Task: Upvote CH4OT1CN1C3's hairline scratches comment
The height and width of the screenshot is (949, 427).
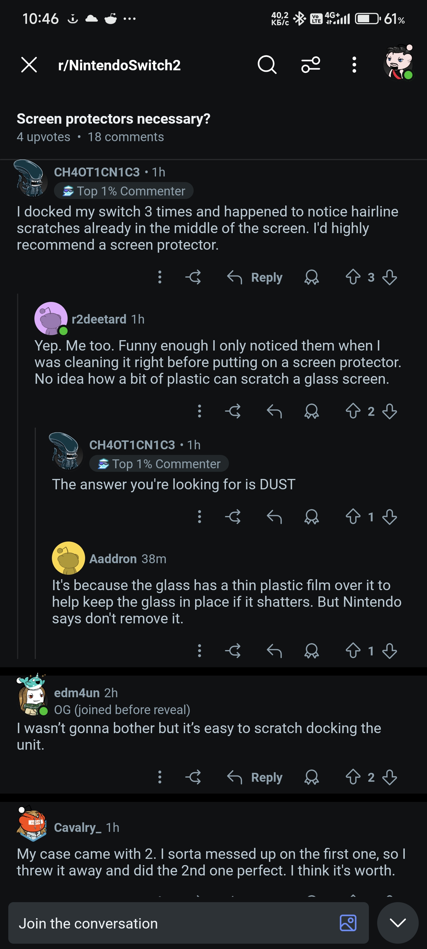Action: [x=353, y=277]
